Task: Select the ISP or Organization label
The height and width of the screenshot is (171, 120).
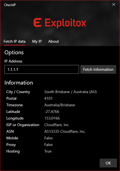Action: click(x=23, y=125)
